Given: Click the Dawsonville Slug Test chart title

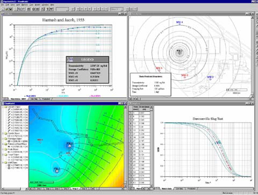Looking at the screenshot, I should pos(207,119).
